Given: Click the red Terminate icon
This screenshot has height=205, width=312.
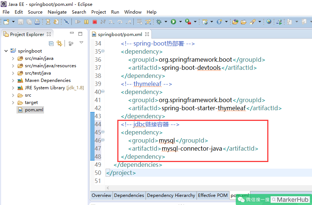Looking at the screenshot, I should tap(95, 22).
